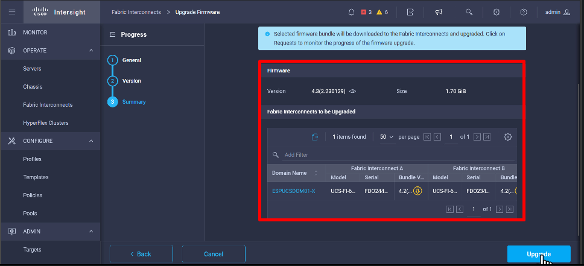Open the Requests checklist icon
Viewport: 584px width, 266px height.
410,12
